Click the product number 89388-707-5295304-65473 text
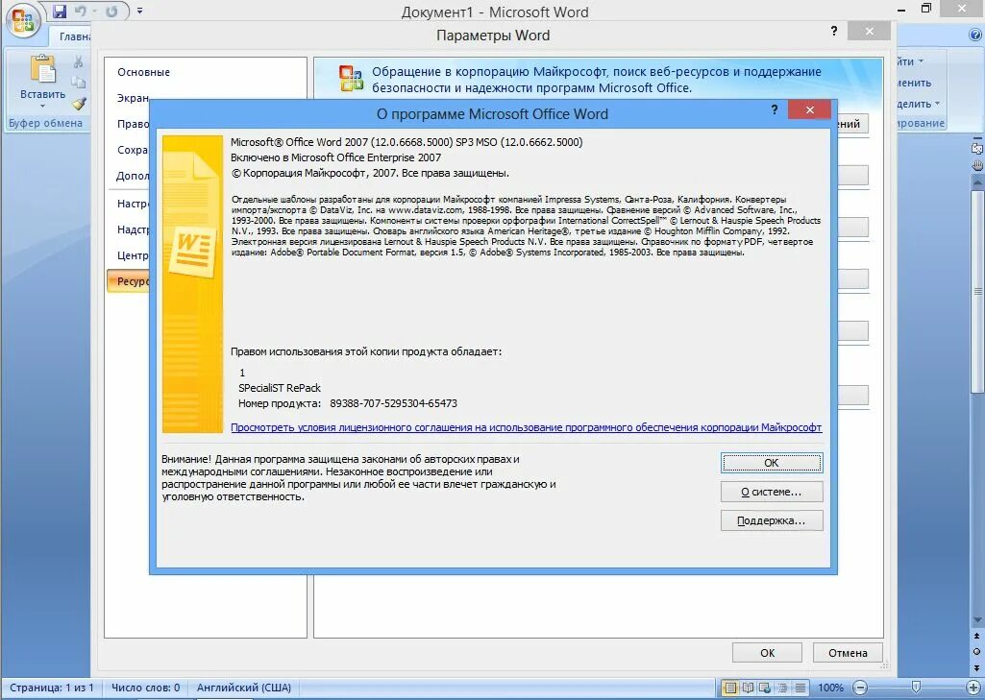985x700 pixels. pos(393,403)
